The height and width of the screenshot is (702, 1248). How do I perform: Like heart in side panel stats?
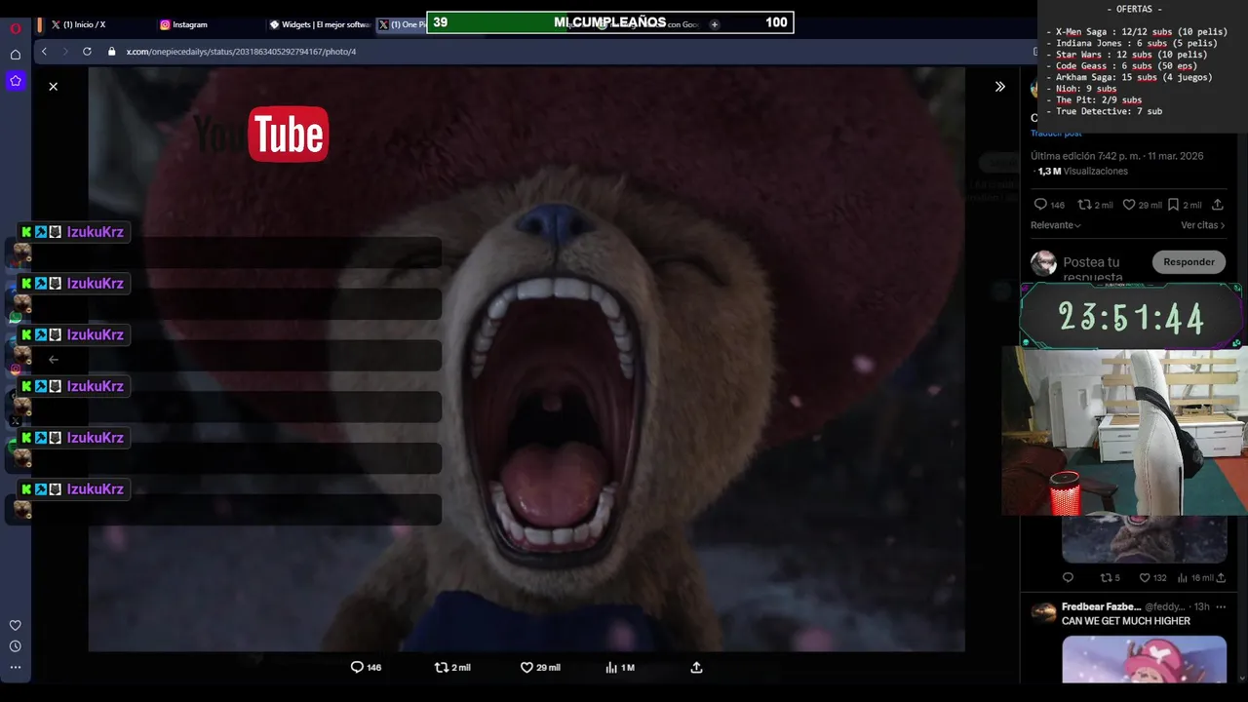pos(1129,205)
